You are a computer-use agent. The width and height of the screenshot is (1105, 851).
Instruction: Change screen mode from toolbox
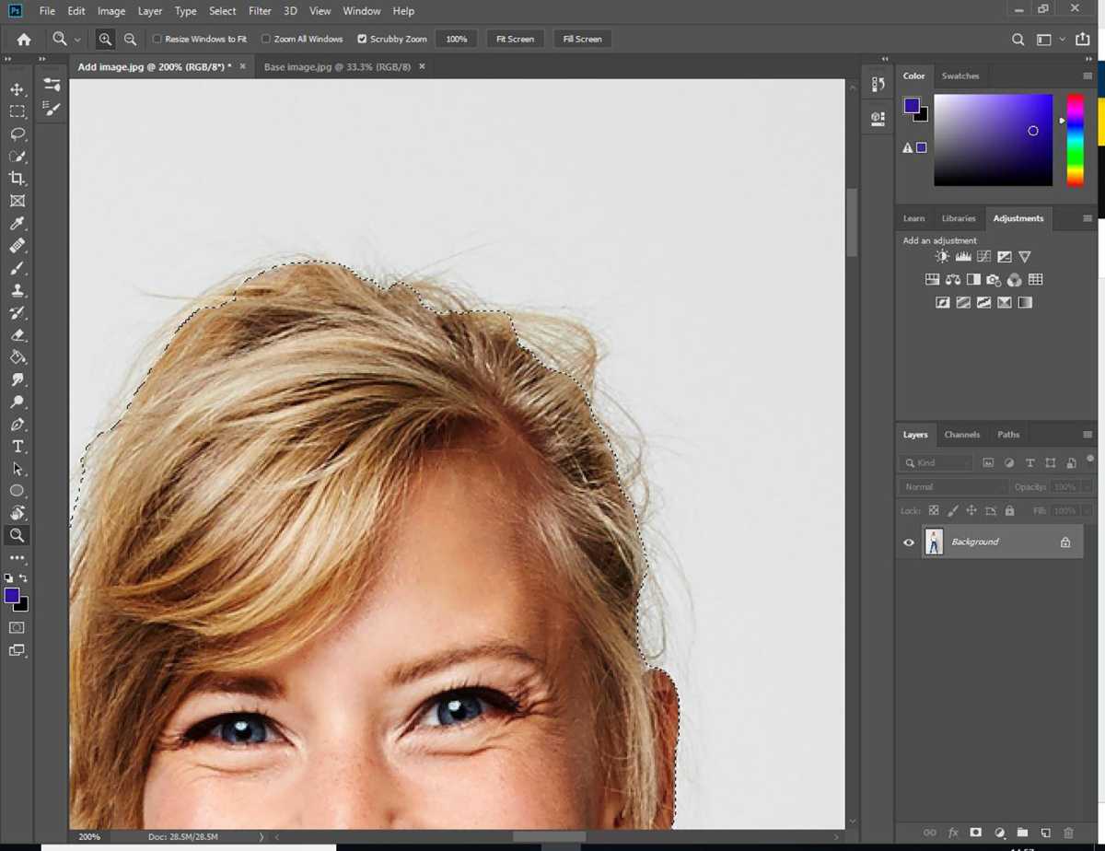point(17,650)
